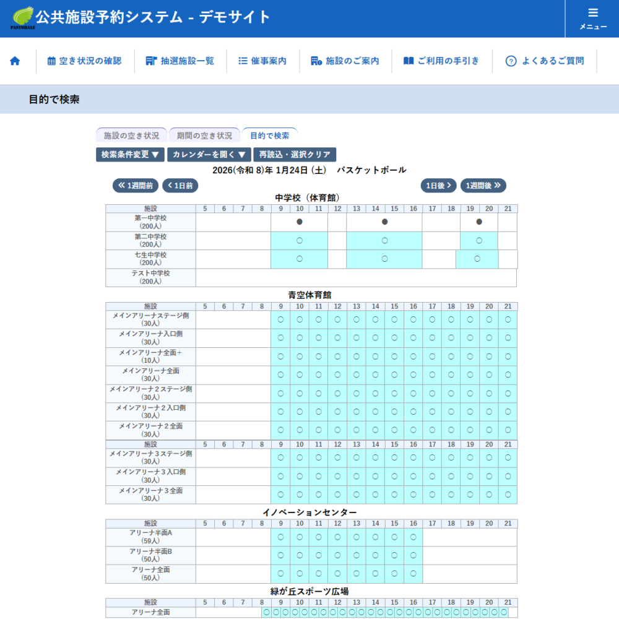The width and height of the screenshot is (619, 619).
Task: Click the home icon in navigation bar
Action: (15, 61)
